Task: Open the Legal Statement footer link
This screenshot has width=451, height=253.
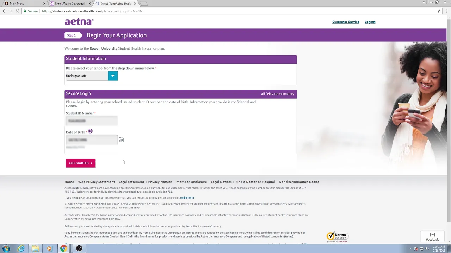Action: pos(131,182)
